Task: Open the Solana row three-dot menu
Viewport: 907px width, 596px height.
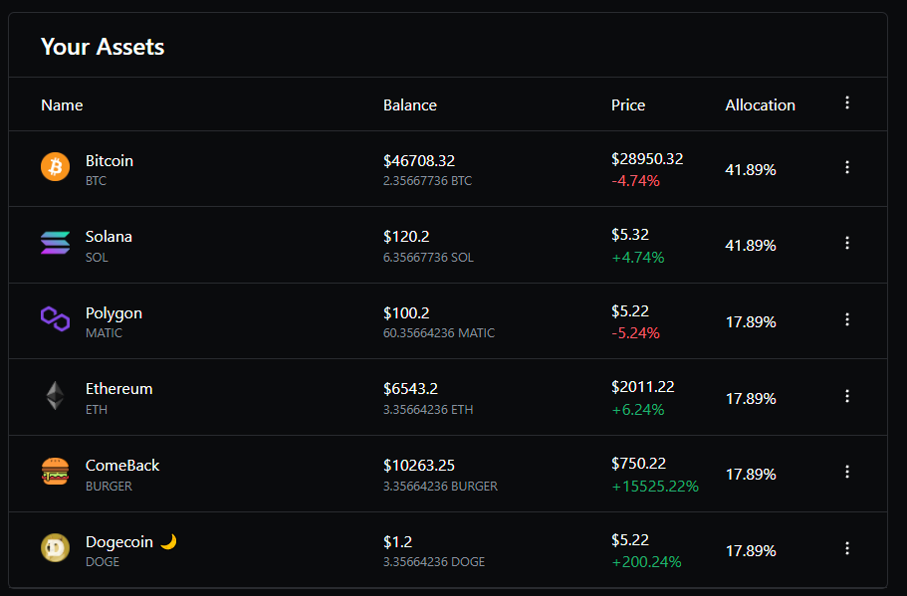Action: point(847,243)
